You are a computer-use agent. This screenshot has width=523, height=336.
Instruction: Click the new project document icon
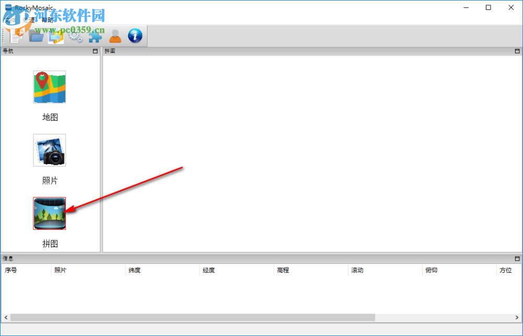[x=16, y=36]
